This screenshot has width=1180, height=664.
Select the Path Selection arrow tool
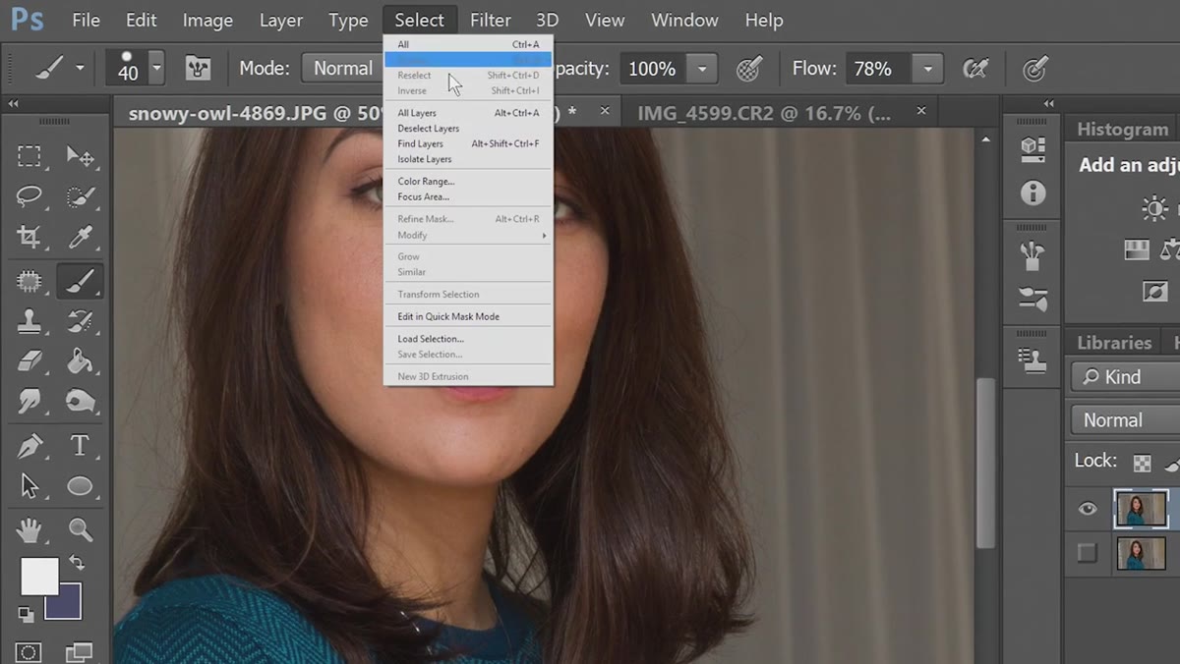[29, 486]
